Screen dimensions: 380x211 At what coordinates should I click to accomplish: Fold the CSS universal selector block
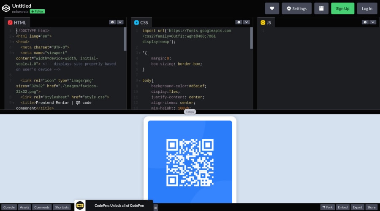(140, 53)
